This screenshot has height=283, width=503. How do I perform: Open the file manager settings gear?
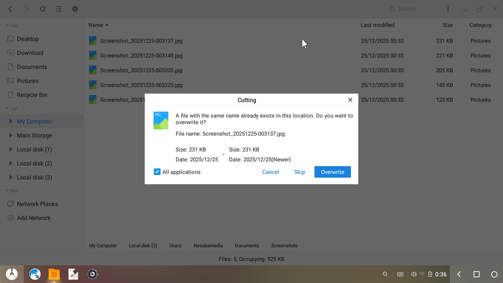click(75, 9)
